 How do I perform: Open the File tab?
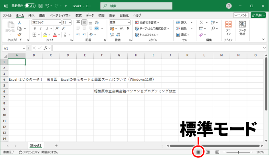[x=7, y=16]
